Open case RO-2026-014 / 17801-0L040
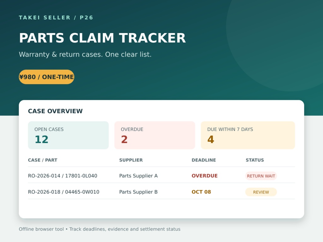This screenshot has width=323, height=242. click(x=63, y=176)
